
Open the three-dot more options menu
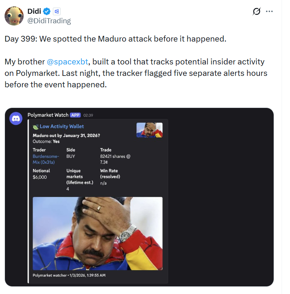[269, 11]
